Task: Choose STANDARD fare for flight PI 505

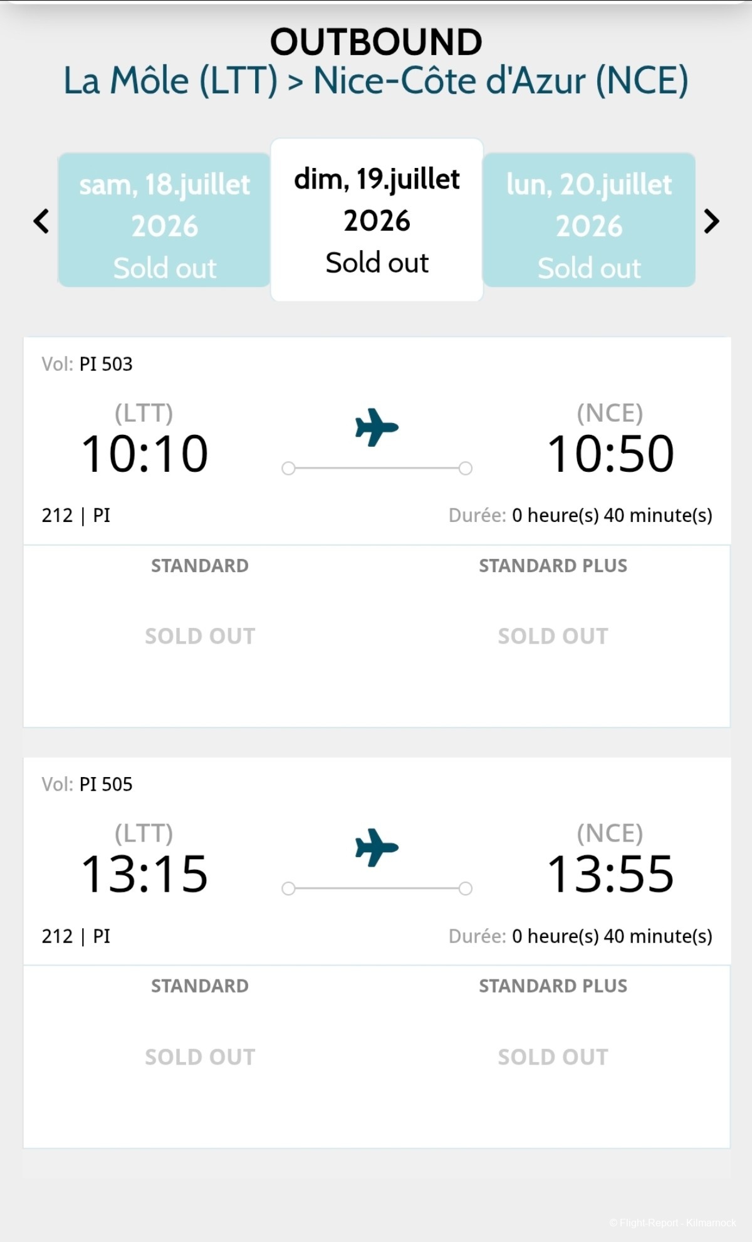Action: (200, 1057)
